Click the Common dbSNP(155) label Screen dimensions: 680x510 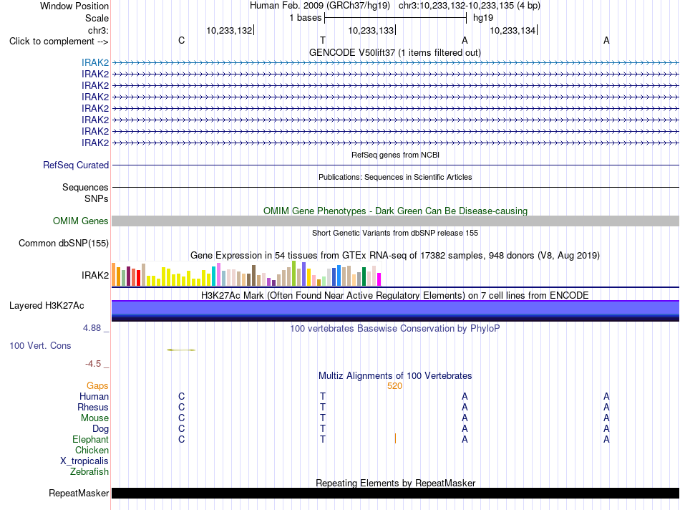[x=64, y=243]
